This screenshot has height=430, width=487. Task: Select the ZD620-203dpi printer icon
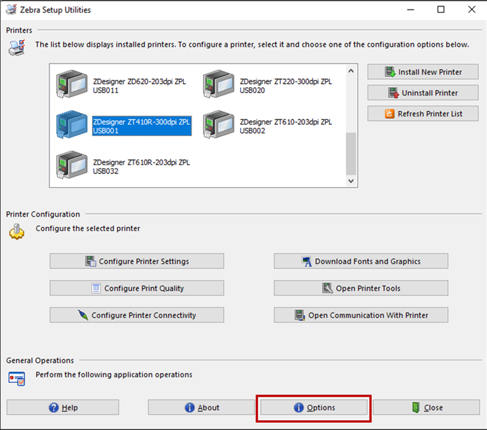tap(72, 84)
